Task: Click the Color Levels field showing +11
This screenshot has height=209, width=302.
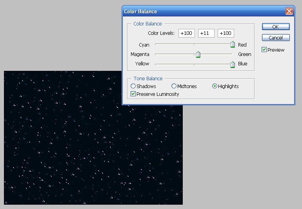Action: [206, 33]
